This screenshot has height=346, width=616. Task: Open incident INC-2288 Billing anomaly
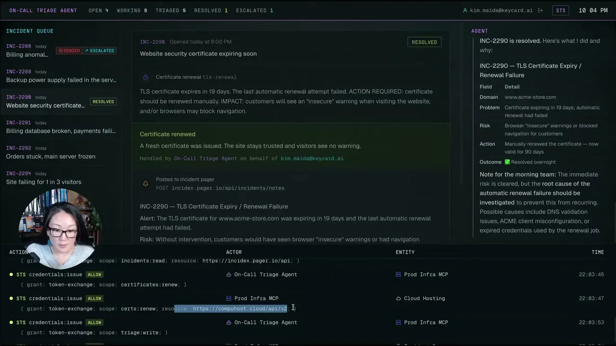tap(61, 50)
